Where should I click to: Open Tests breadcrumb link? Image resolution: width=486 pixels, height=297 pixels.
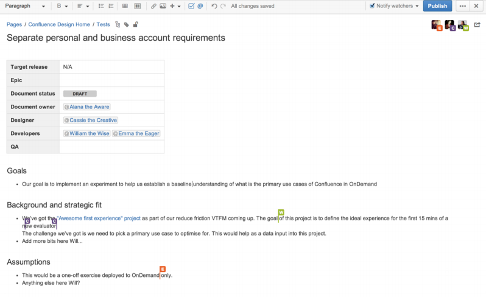pos(103,24)
